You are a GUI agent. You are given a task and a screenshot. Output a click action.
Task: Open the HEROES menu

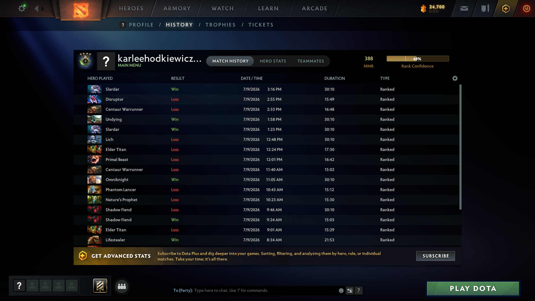131,8
